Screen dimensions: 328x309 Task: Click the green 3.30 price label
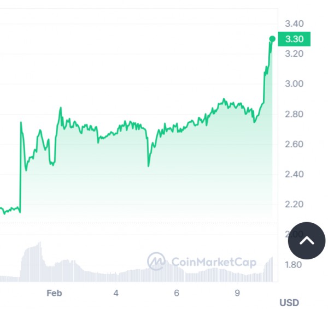(x=294, y=39)
